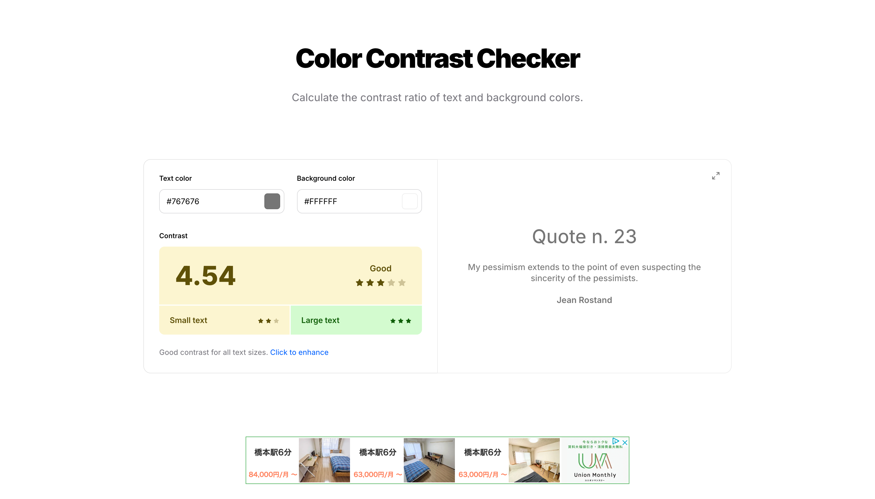Image resolution: width=875 pixels, height=499 pixels.
Task: Click the Small text star rating
Action: 268,321
